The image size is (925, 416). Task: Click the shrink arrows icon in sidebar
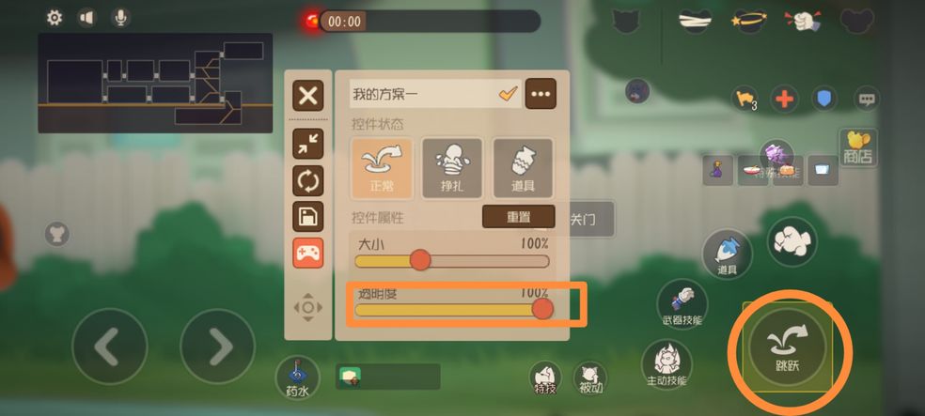(x=308, y=144)
